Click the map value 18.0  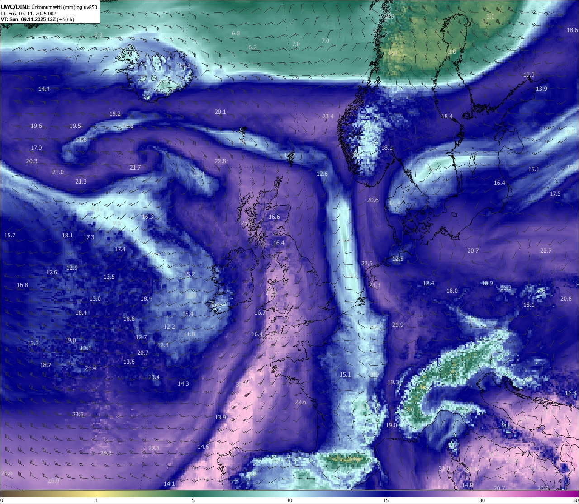452,291
